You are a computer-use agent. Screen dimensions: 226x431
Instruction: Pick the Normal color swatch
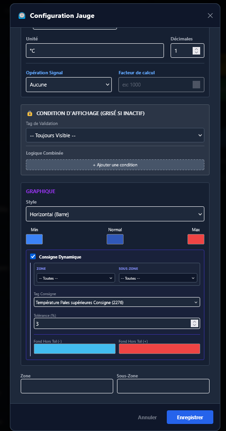[115, 239]
